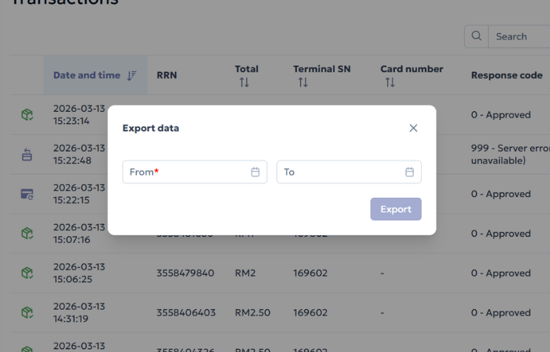Sort table by Total arrows
550x352 pixels.
point(244,82)
